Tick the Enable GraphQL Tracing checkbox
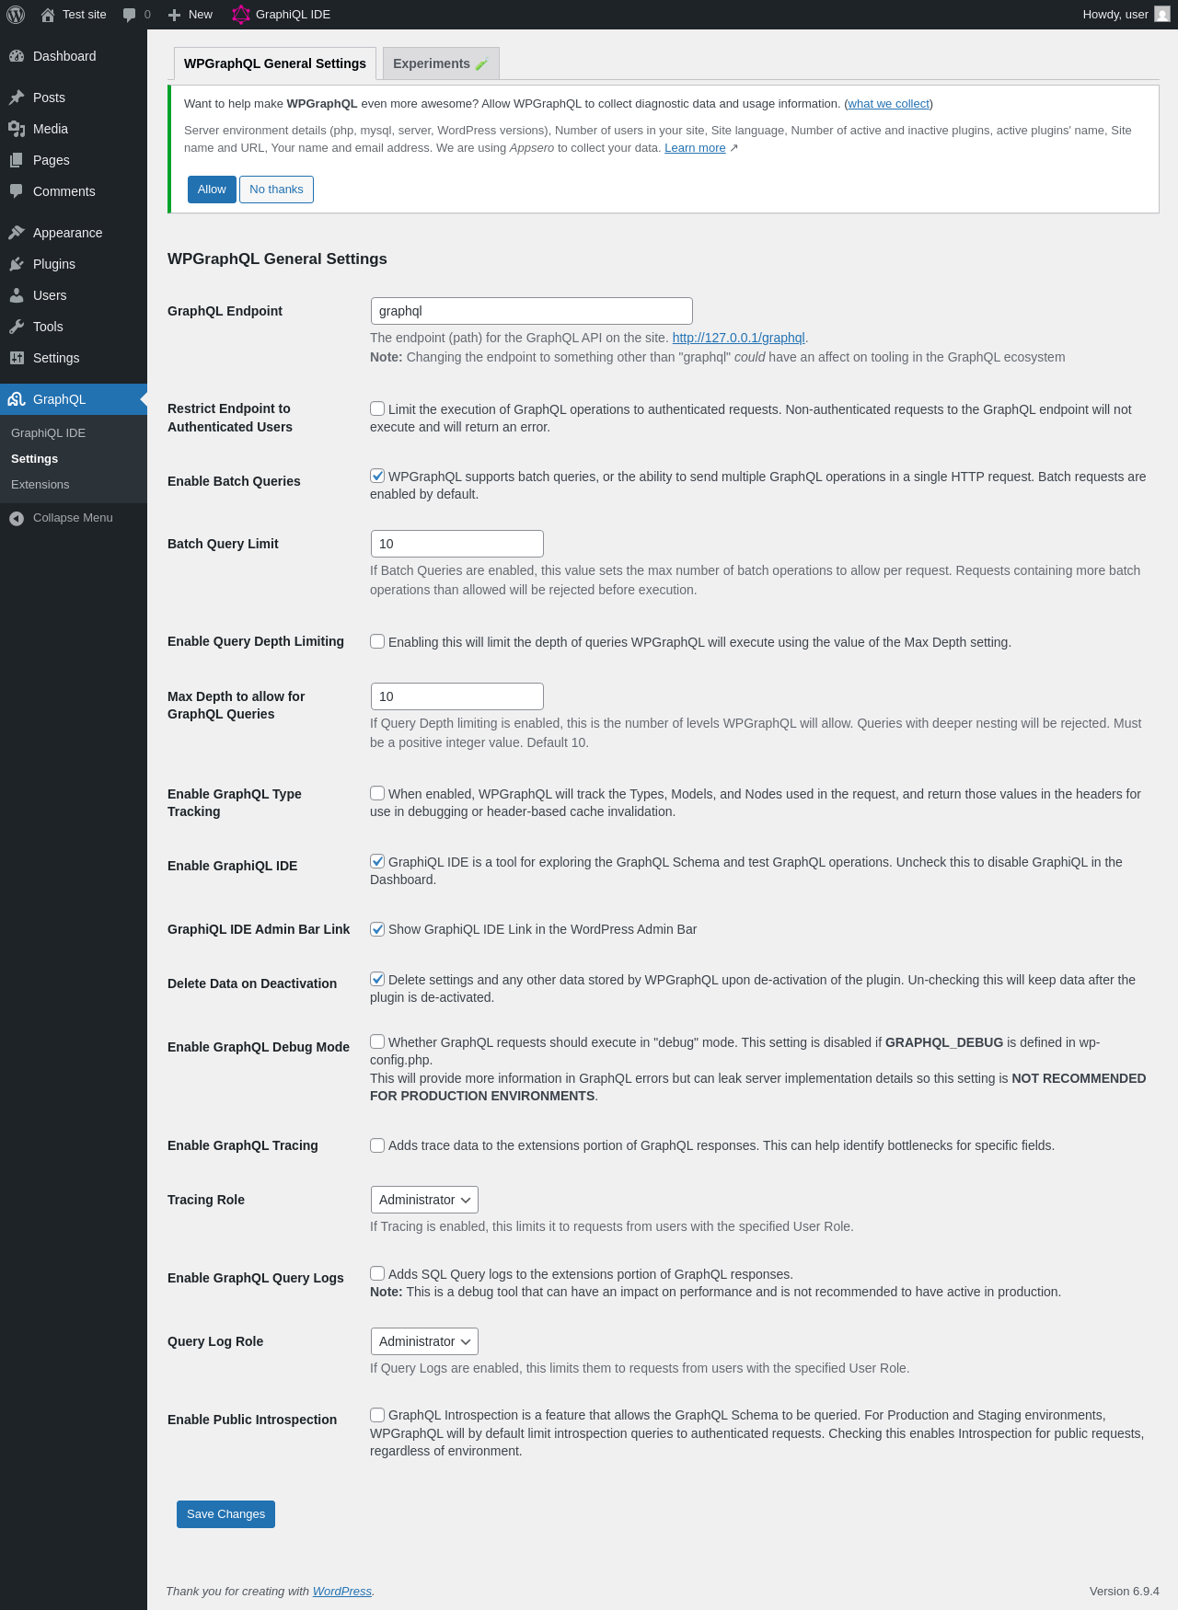Viewport: 1178px width, 1610px height. click(377, 1145)
